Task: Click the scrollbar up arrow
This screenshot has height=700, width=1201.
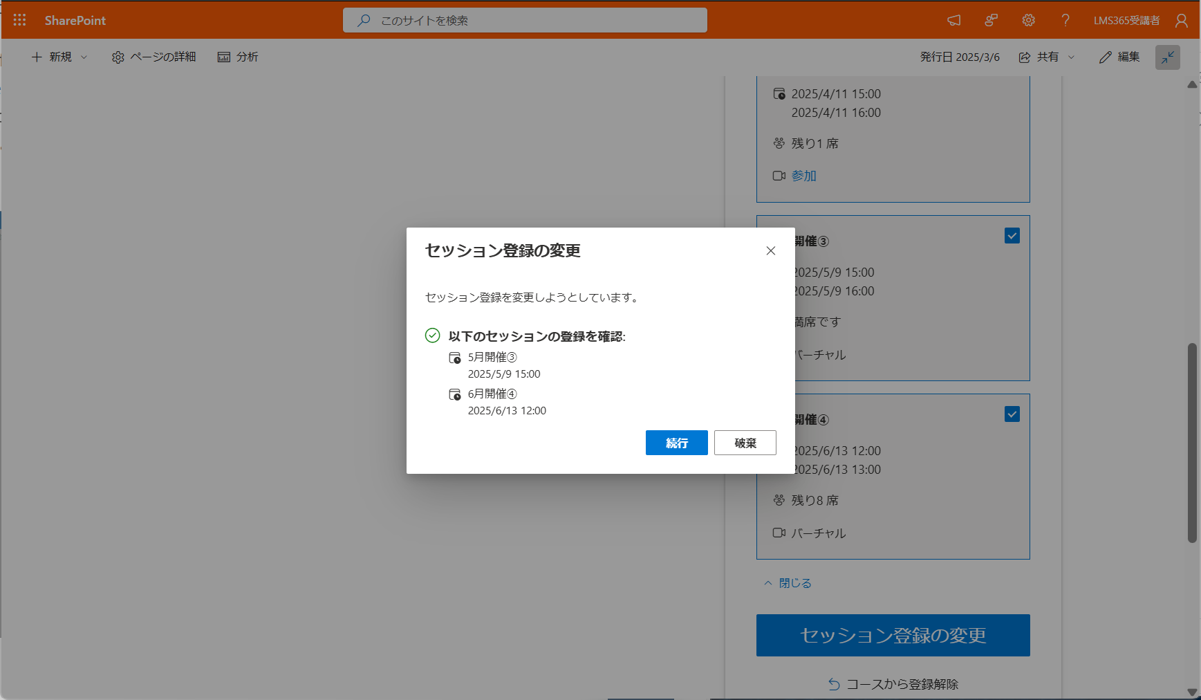Action: 1192,84
